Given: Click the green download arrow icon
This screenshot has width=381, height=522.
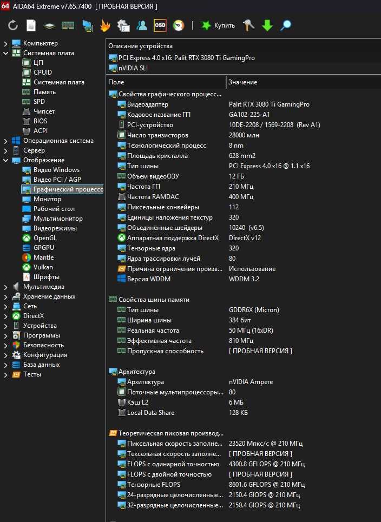Looking at the screenshot, I should pyautogui.click(x=267, y=25).
